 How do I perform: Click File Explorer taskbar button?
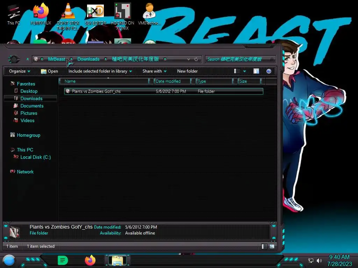coord(117,260)
